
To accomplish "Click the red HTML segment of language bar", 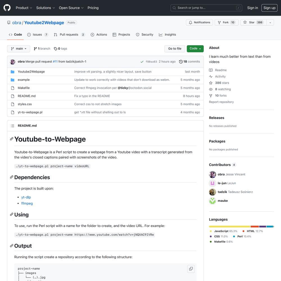I will [x=255, y=226].
